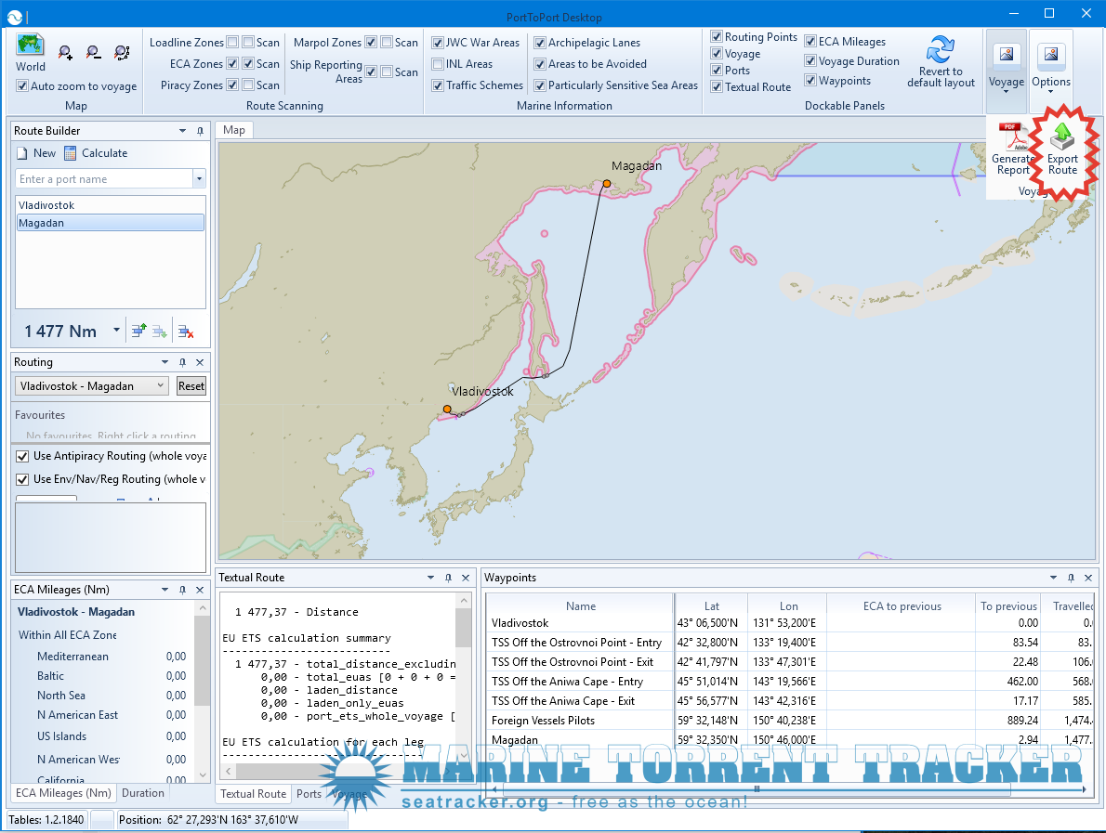Click the zoom in magnifier icon
This screenshot has height=833, width=1106.
point(65,52)
